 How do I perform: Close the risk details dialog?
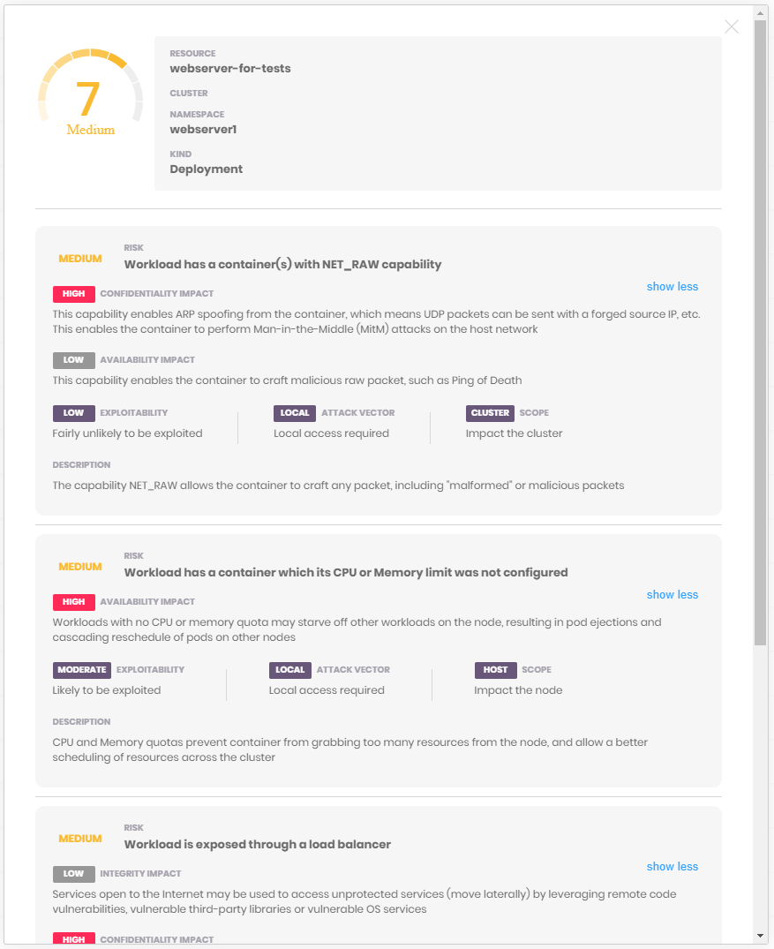tap(732, 26)
